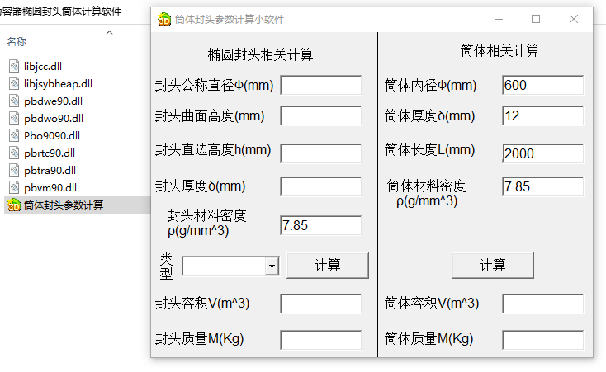Click the Pbo9090.dll file icon
The height and width of the screenshot is (372, 606).
14,135
